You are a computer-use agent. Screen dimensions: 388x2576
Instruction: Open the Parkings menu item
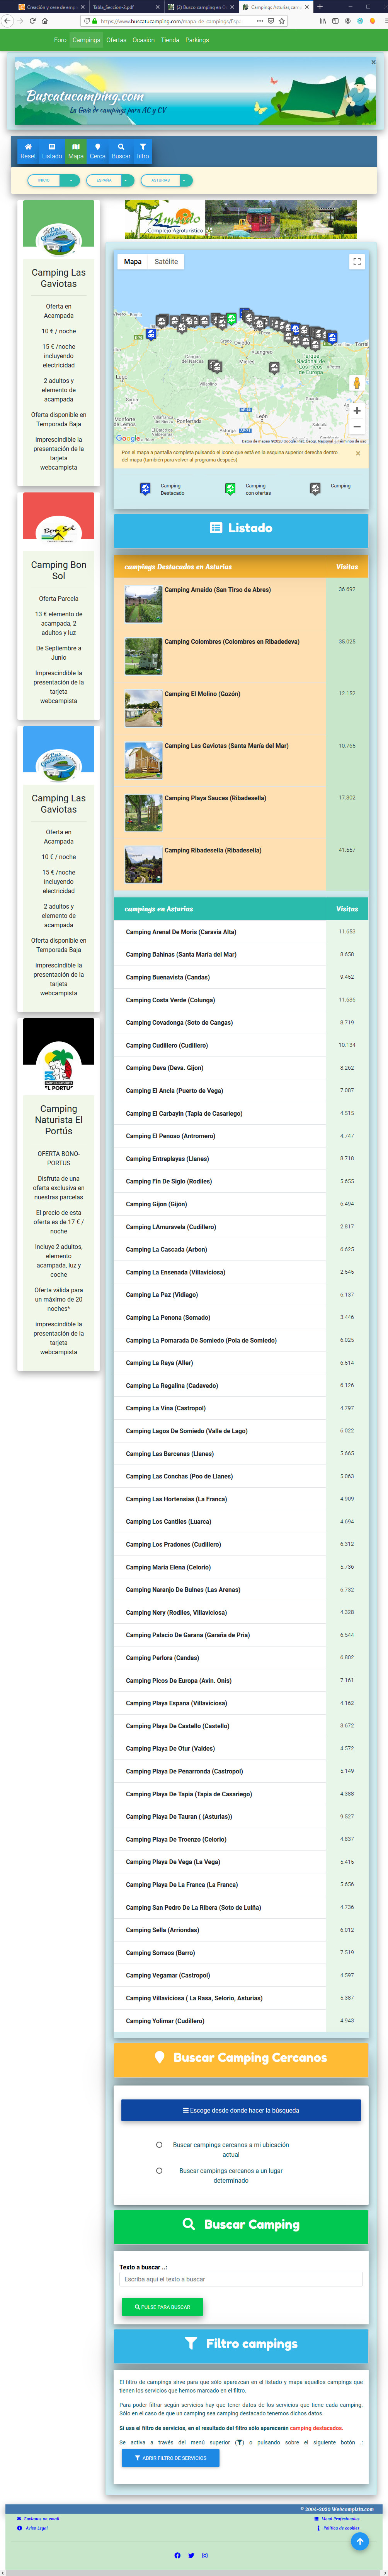click(x=197, y=40)
